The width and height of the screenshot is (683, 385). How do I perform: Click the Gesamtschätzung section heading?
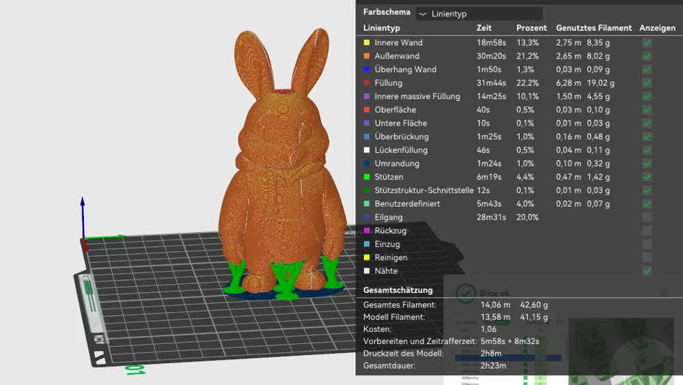pos(398,290)
